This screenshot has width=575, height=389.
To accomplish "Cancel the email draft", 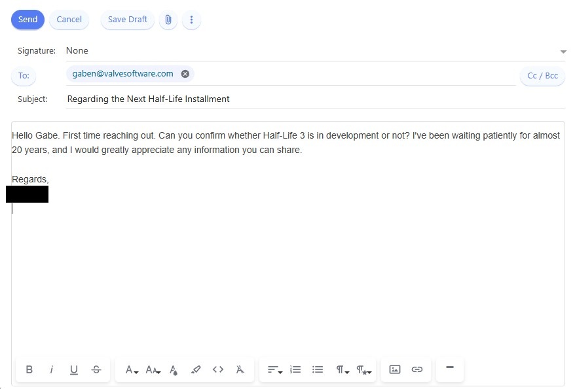I will click(69, 20).
